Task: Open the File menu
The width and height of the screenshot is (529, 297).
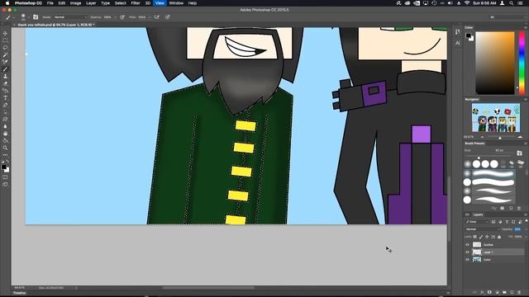Action: point(50,3)
